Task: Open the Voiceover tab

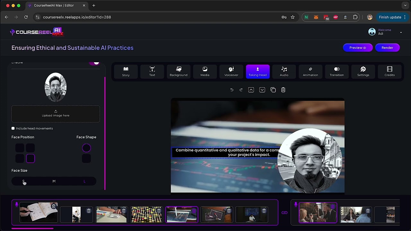Action: 231,71
